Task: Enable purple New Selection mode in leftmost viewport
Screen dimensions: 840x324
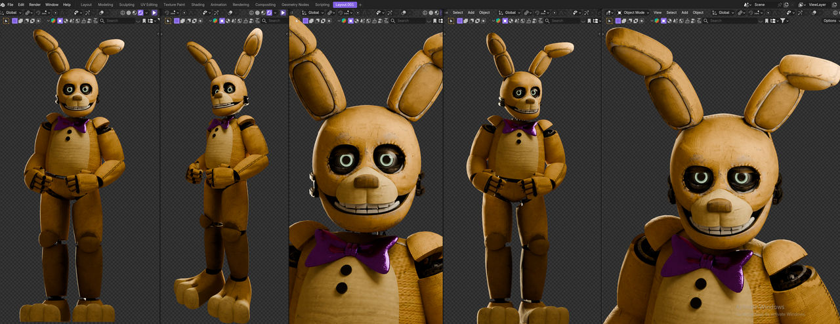Action: tap(14, 21)
